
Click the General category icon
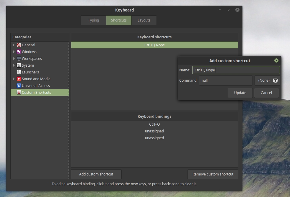19,45
